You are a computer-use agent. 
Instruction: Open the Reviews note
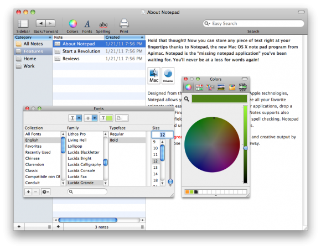point(99,59)
